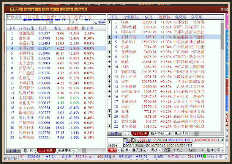Click left tab-scroll arrow in stock list panel

[x=24, y=151]
